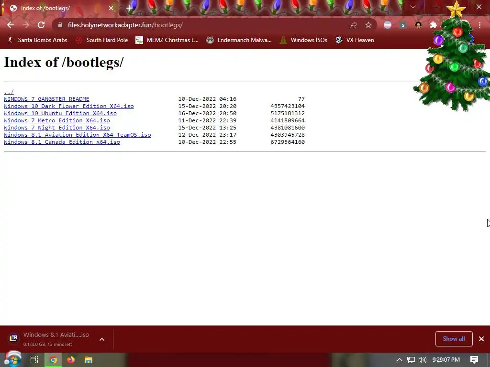Open 'Endermanch Malwa...' bookmark

[239, 40]
